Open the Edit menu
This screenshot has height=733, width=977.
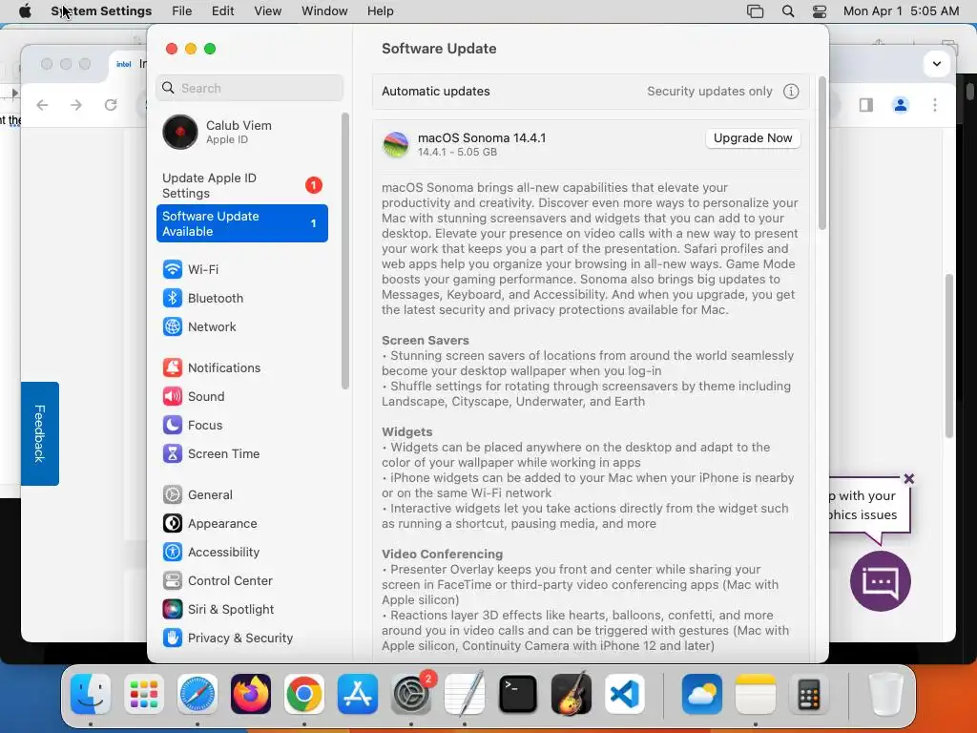pyautogui.click(x=223, y=11)
